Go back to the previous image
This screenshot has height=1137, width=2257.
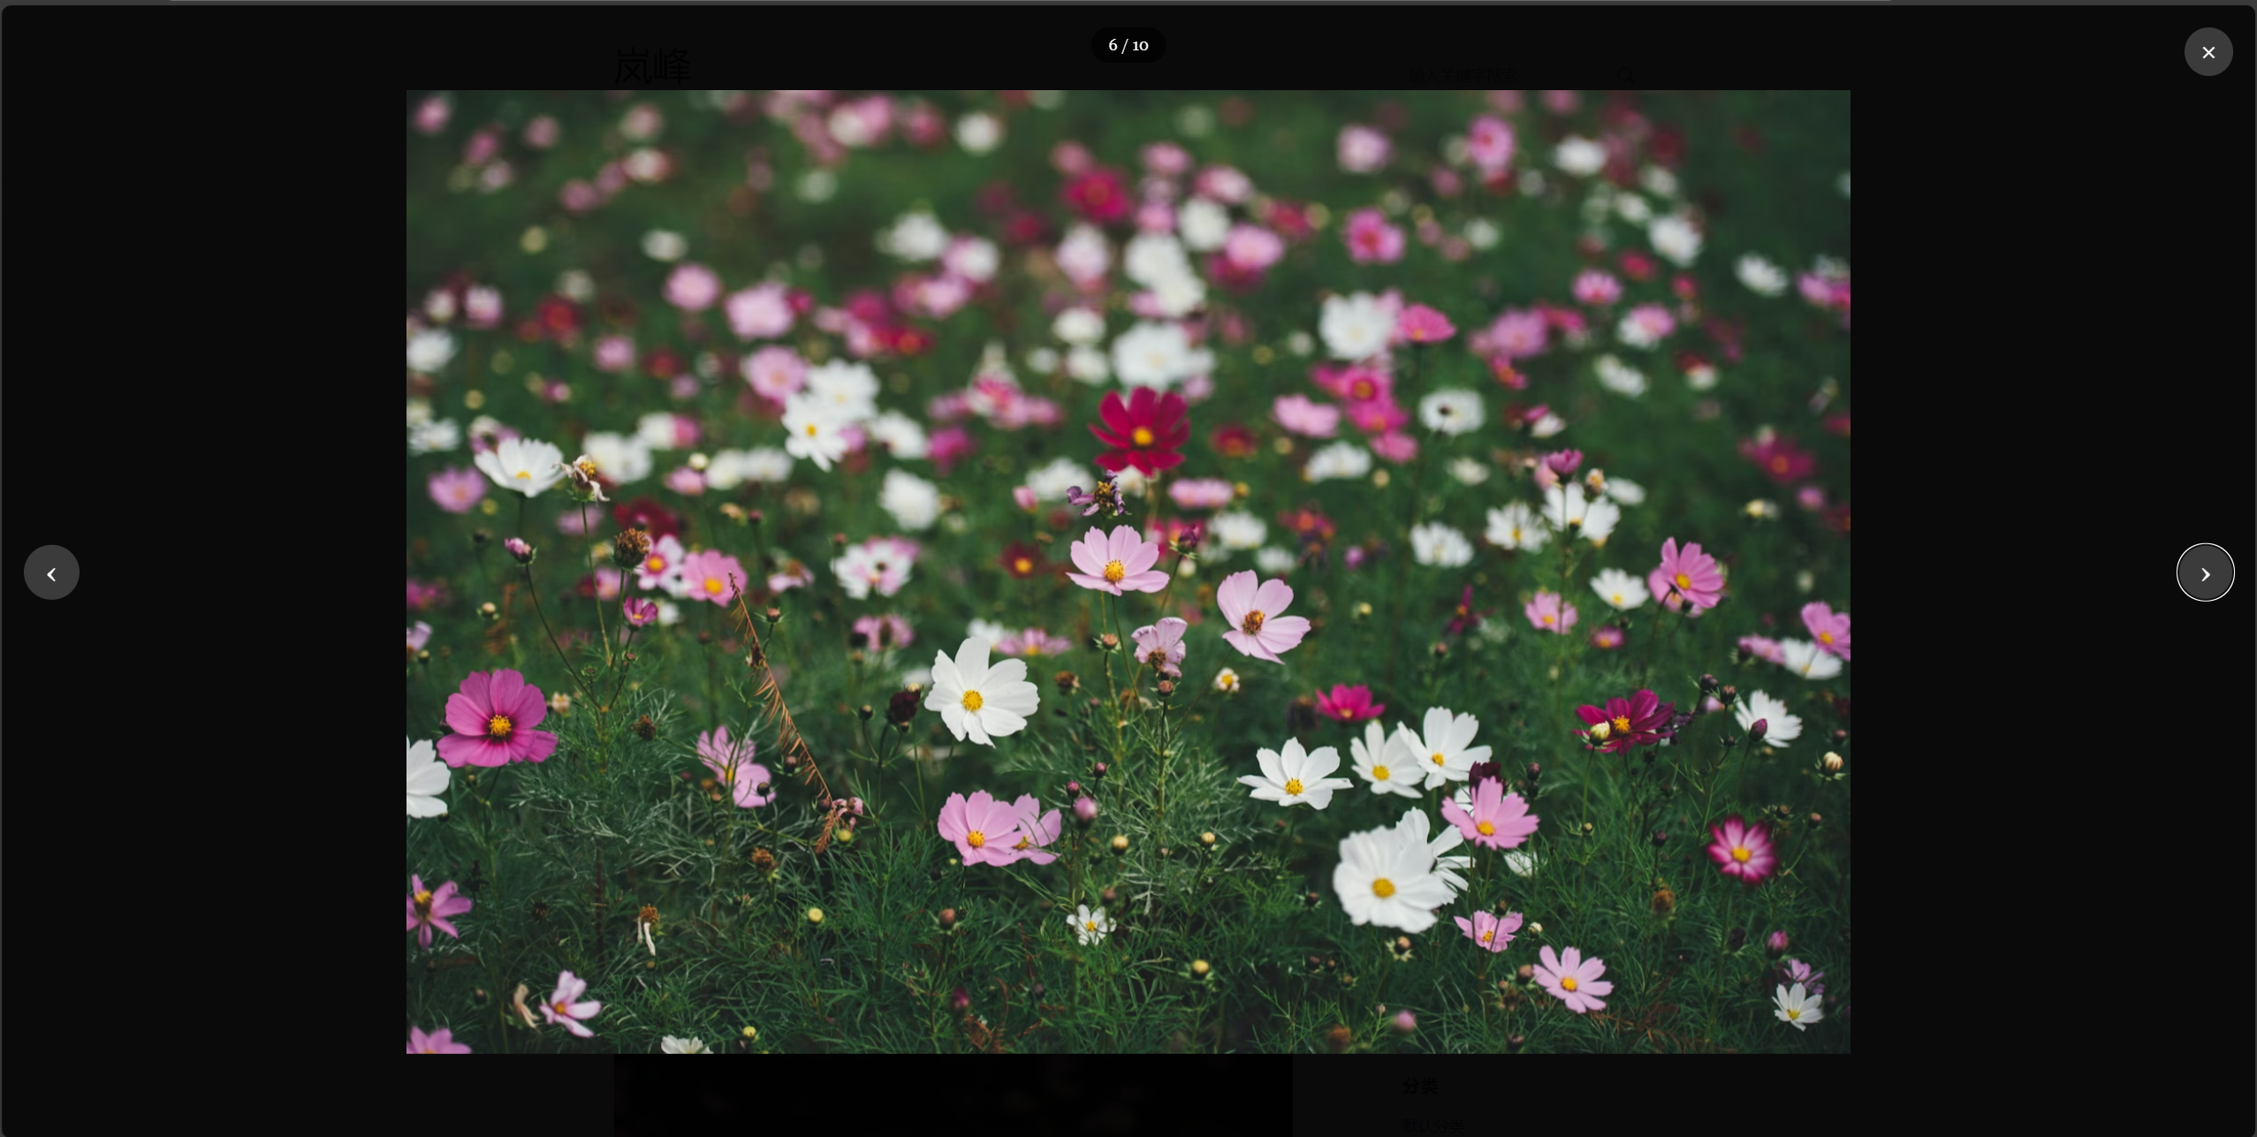[51, 573]
